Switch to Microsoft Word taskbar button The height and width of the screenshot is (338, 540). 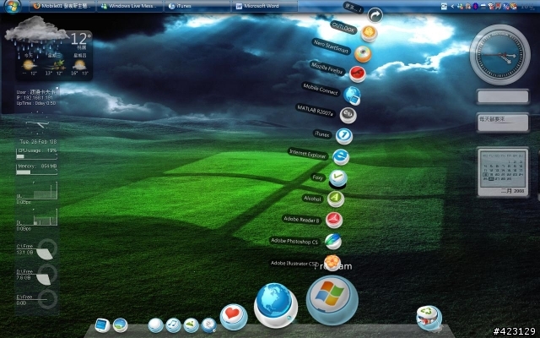[x=264, y=6]
